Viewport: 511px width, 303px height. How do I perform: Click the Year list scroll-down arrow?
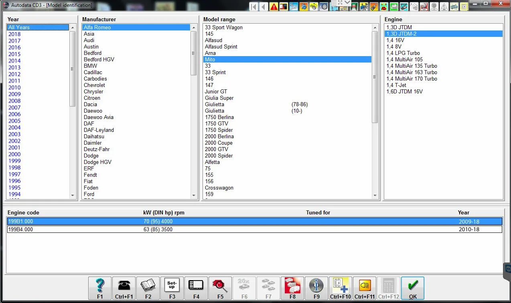[73, 195]
